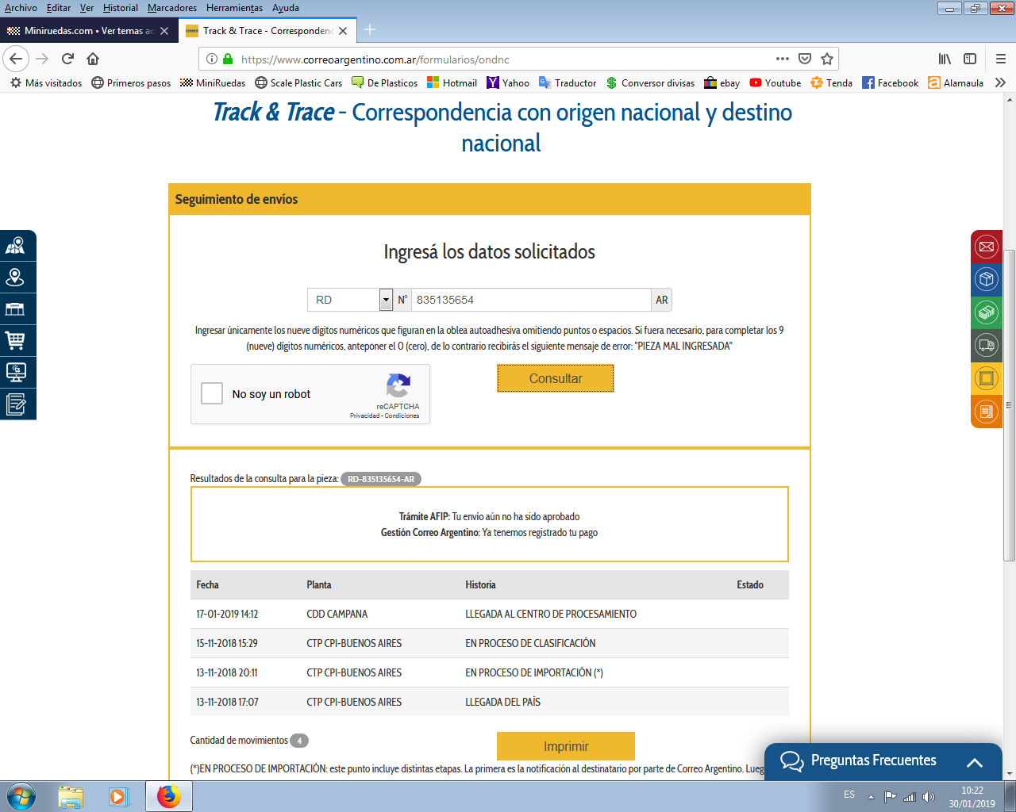Check the 'No soy un robot' checkbox
Viewport: 1016px width, 812px height.
tap(212, 393)
